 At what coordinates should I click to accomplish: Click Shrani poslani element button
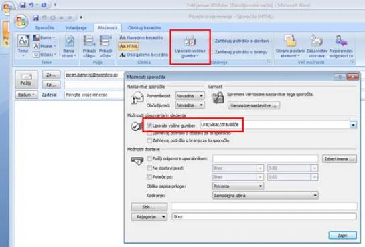[290, 46]
